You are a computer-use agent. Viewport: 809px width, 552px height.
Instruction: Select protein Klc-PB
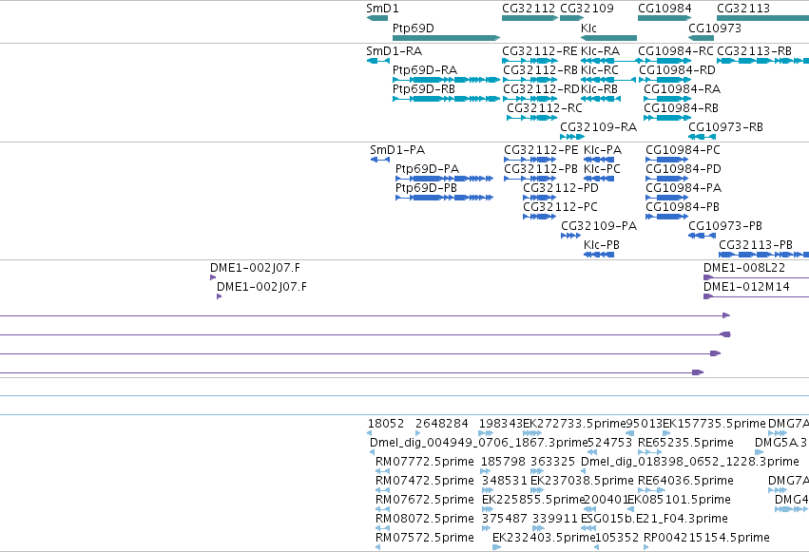[x=599, y=256]
